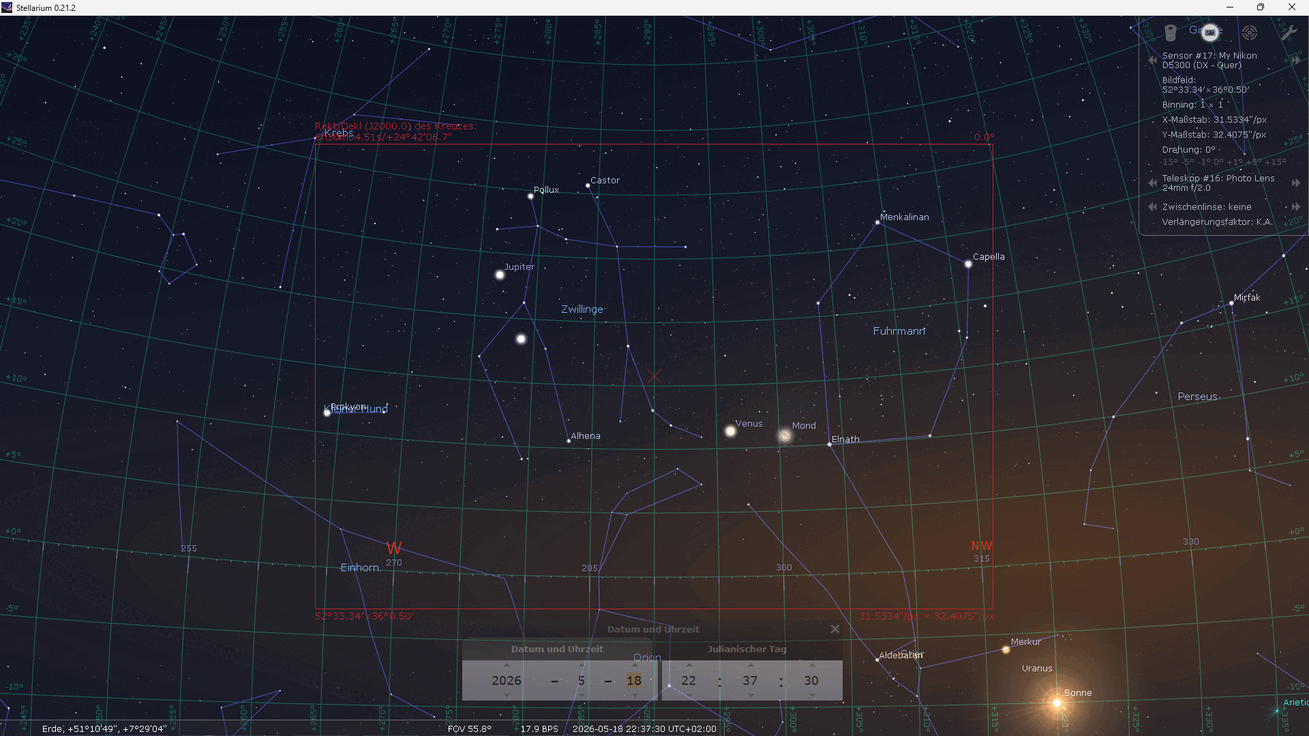The width and height of the screenshot is (1309, 736).
Task: Click the Stellarium title bar app icon
Action: 7,7
